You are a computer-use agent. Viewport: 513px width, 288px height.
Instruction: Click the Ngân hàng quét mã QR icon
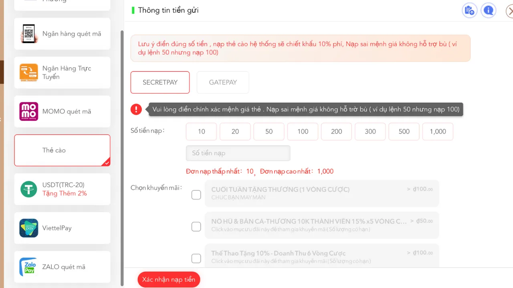29,34
